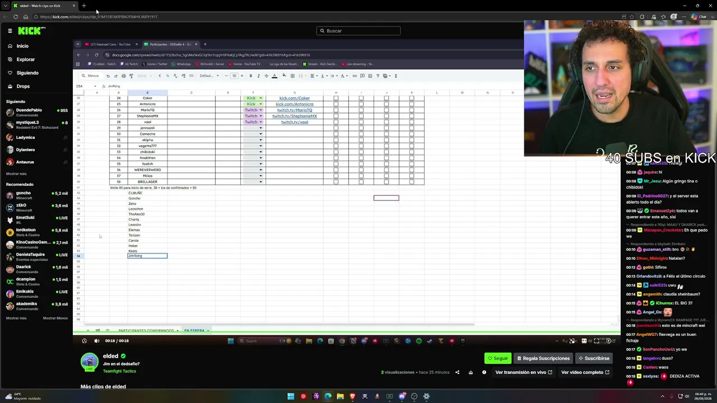Click the Suscribirse button

594,358
